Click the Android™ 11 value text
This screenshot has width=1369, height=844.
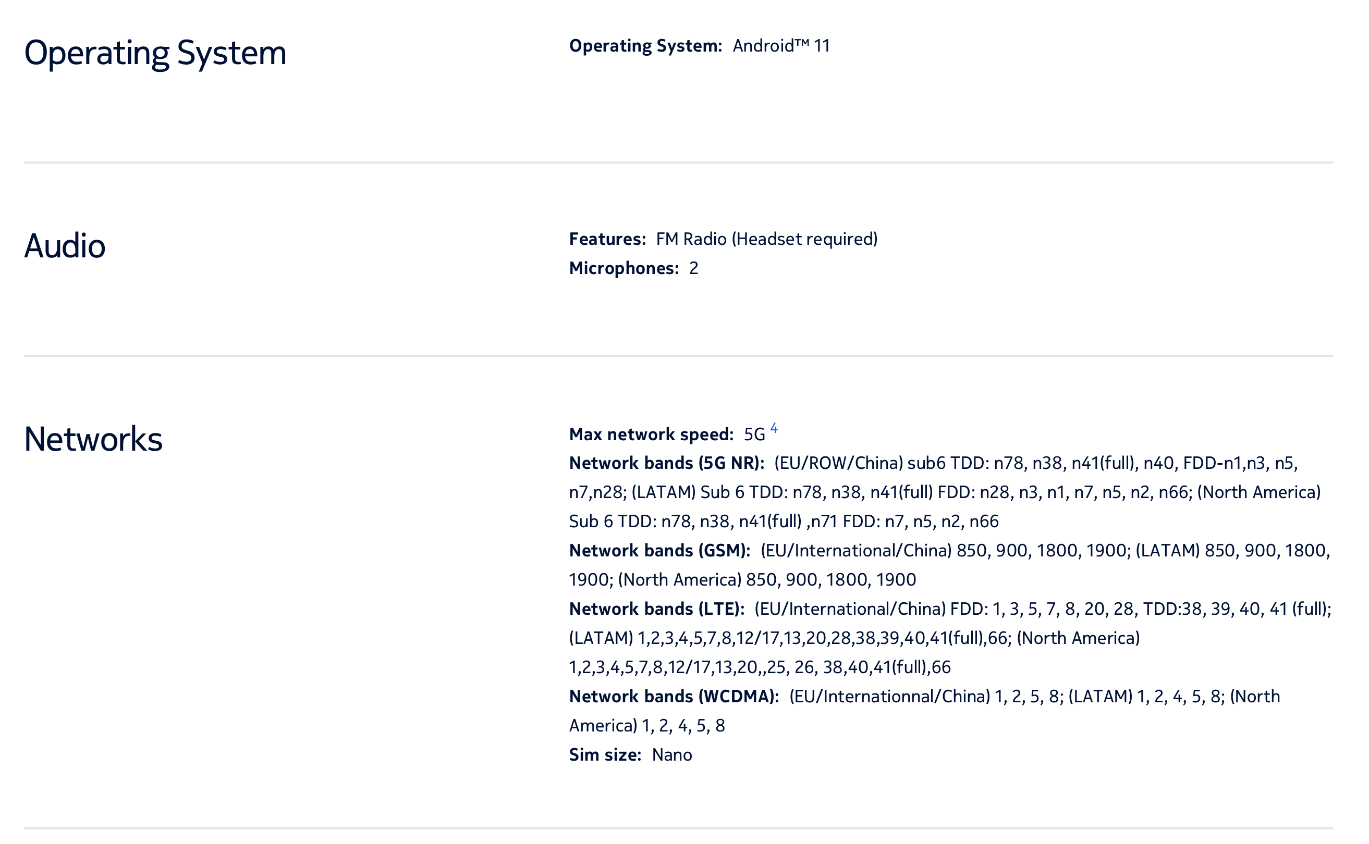[781, 46]
